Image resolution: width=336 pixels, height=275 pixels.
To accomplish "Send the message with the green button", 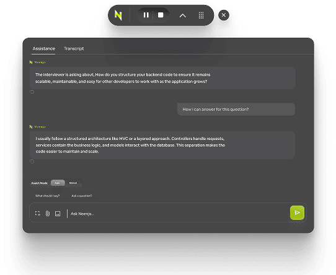I will coord(297,212).
